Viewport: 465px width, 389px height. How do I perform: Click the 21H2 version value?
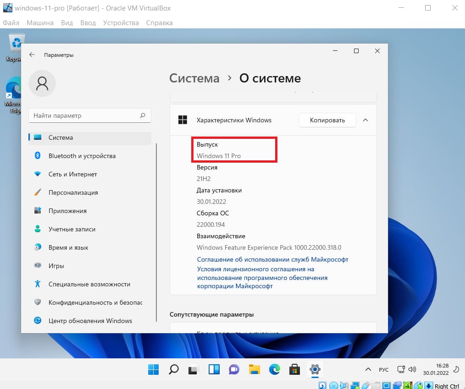click(x=204, y=179)
